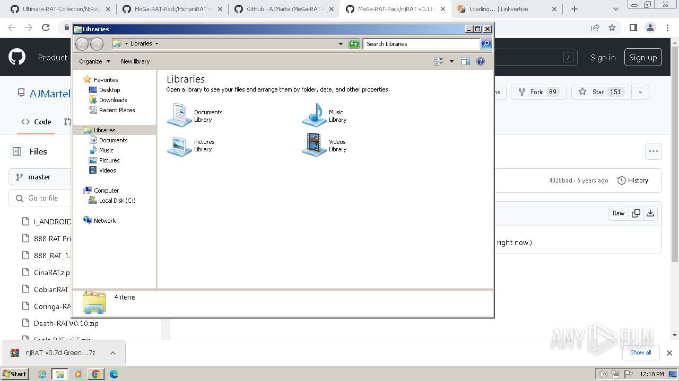Select Computer in navigation pane
The width and height of the screenshot is (679, 381).
(x=106, y=190)
